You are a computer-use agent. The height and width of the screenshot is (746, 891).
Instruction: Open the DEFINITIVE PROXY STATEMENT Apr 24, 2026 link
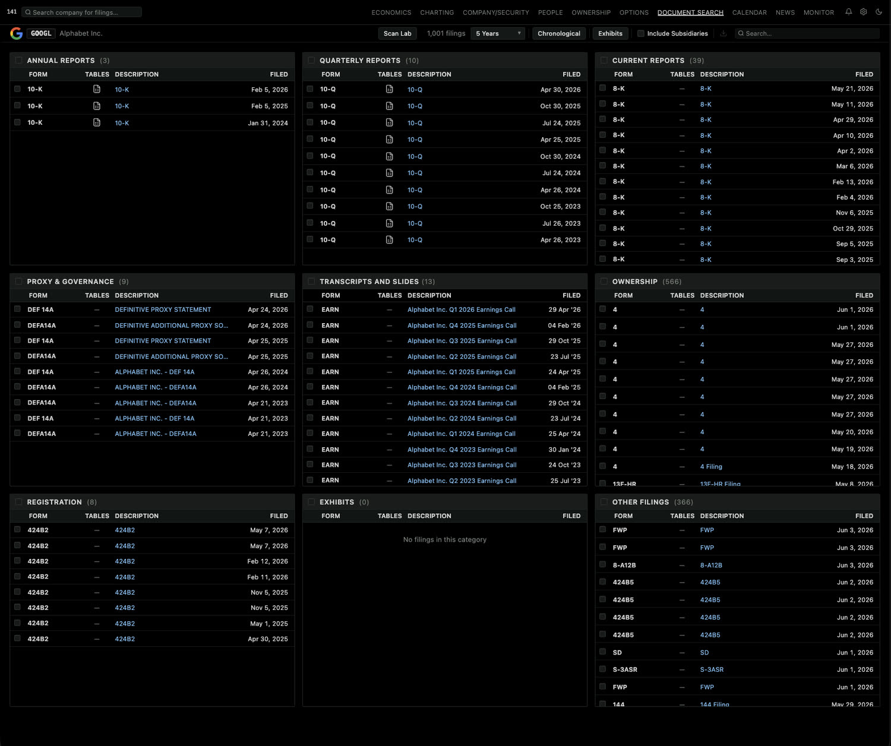tap(163, 309)
